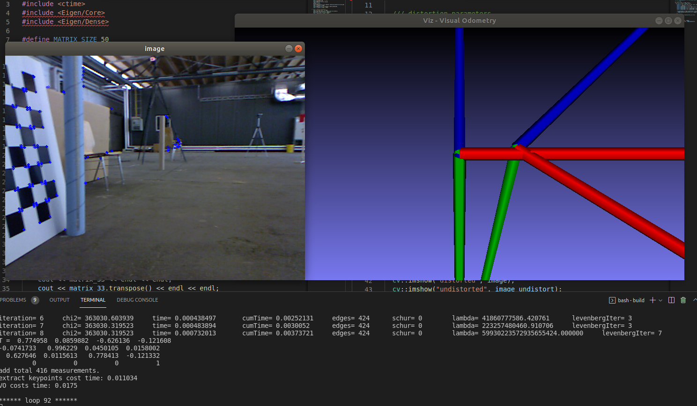Maximize the panel with the up chevron
Viewport: 697px width, 406px height.
click(x=695, y=300)
